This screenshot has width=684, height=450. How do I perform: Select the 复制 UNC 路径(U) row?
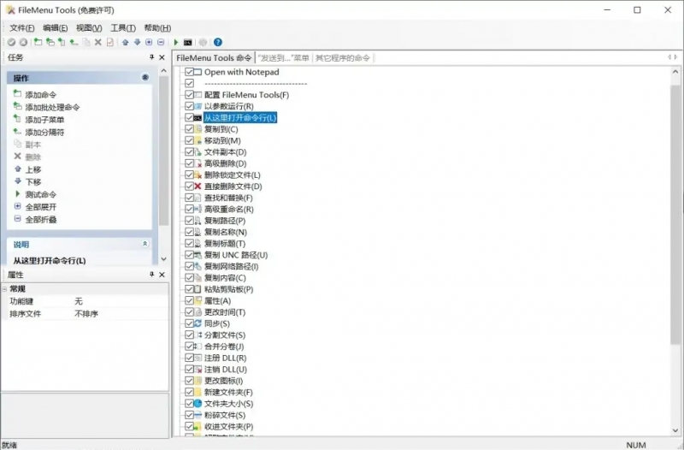pyautogui.click(x=236, y=255)
